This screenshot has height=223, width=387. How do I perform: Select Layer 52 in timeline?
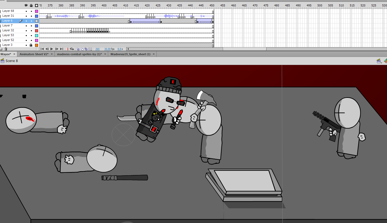point(8,40)
